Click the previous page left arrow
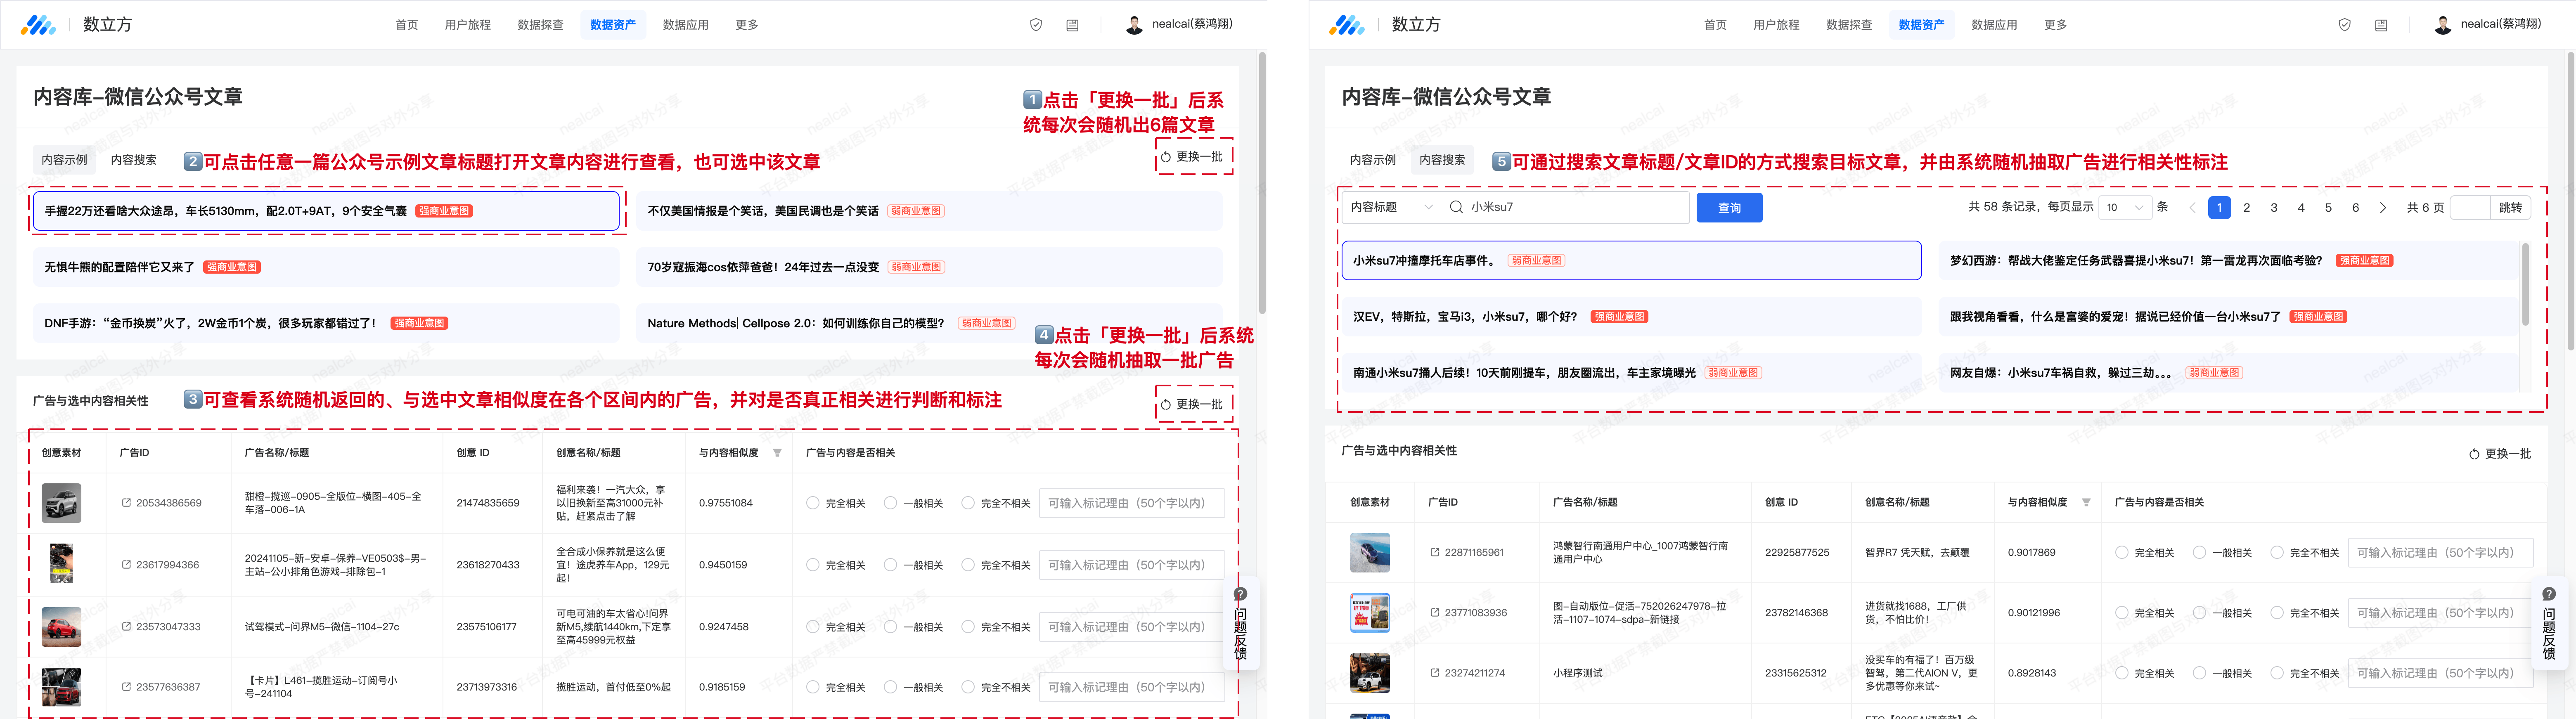Image resolution: width=2576 pixels, height=719 pixels. pyautogui.click(x=2192, y=207)
